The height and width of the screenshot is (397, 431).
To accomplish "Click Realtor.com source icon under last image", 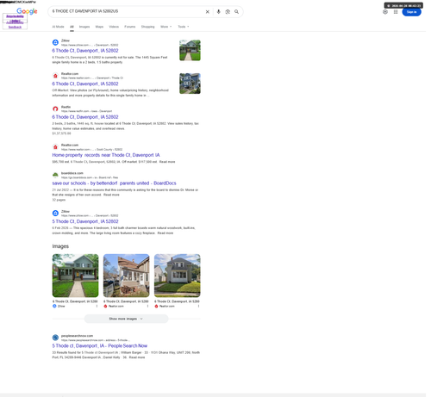I will pyautogui.click(x=156, y=307).
